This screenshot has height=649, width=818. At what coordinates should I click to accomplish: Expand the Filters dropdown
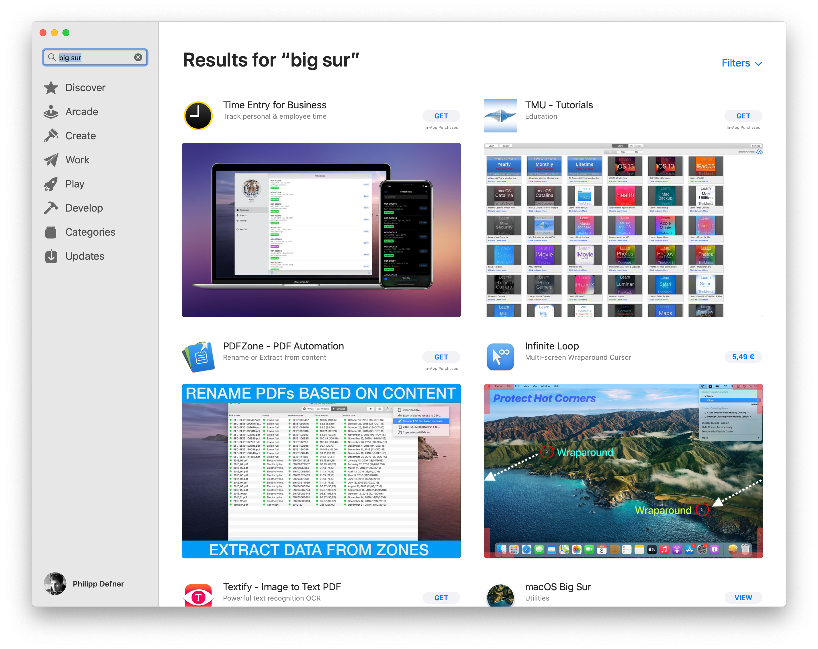741,63
